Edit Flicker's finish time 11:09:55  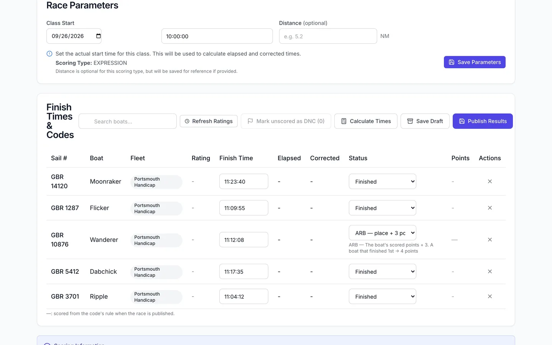pyautogui.click(x=244, y=208)
